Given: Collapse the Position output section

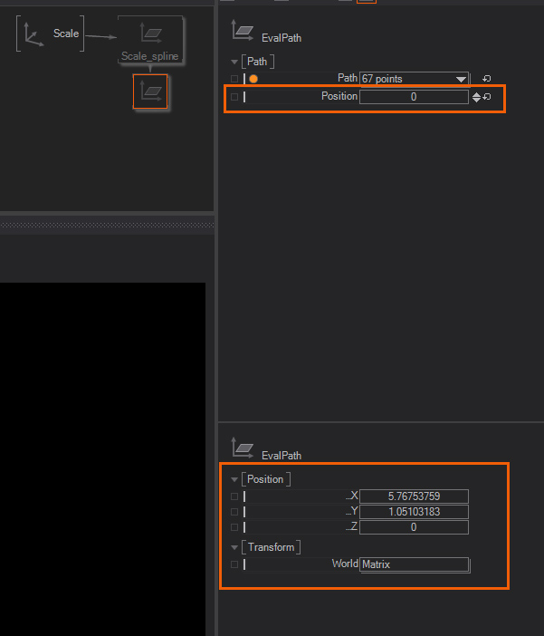Looking at the screenshot, I should tap(234, 479).
